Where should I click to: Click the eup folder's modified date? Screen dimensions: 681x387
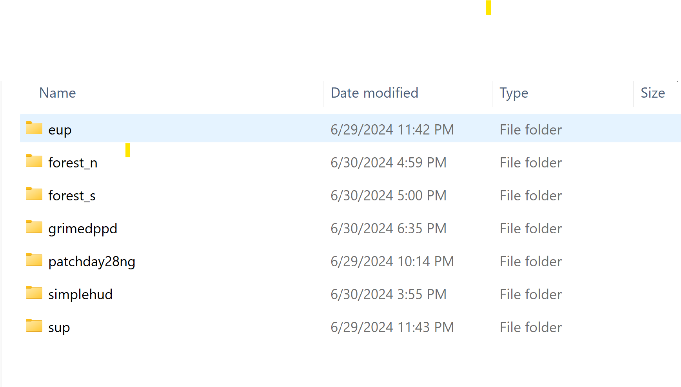click(x=392, y=130)
